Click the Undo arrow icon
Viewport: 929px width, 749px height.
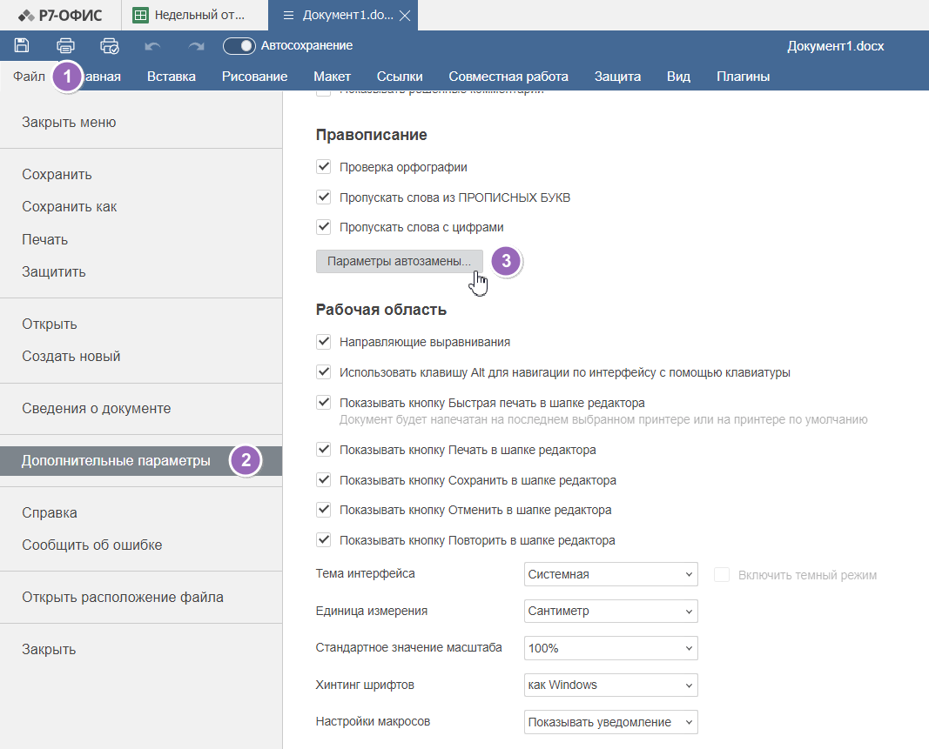pyautogui.click(x=153, y=45)
